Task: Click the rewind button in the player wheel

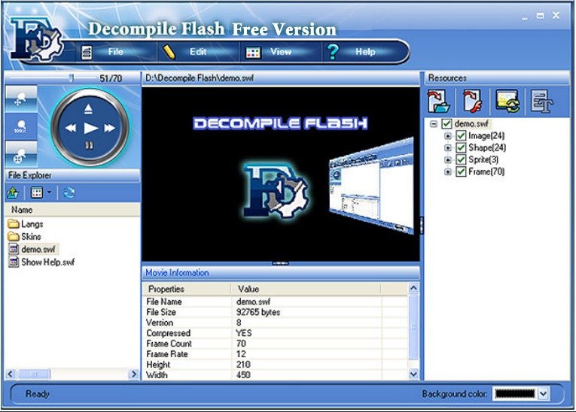Action: click(71, 128)
